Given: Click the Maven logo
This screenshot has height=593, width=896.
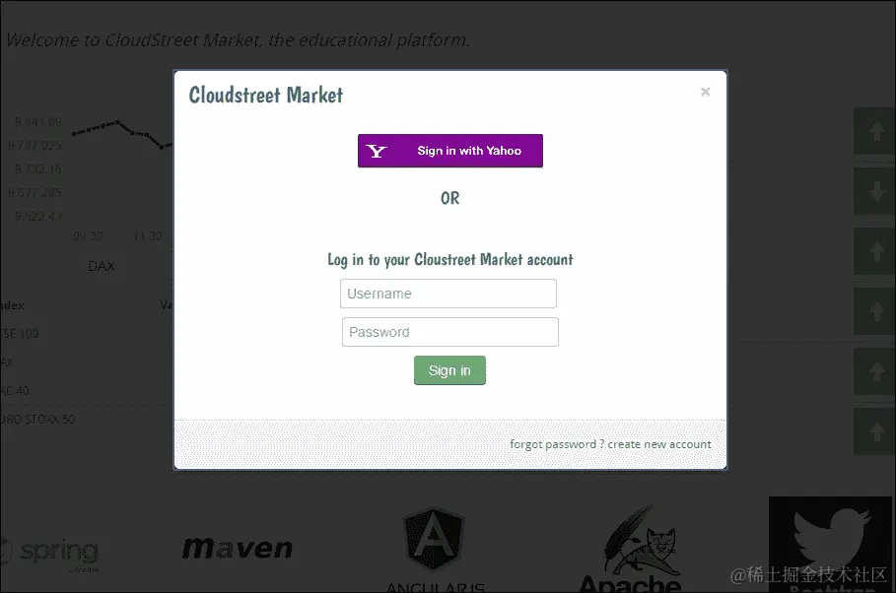Looking at the screenshot, I should click(238, 548).
